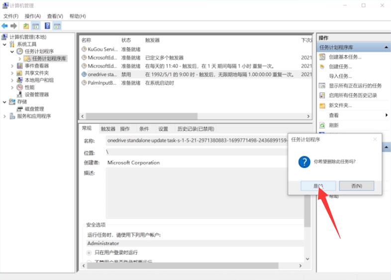Image resolution: width=391 pixels, height=280 pixels.
Task: Open 性能 in the tree
Action: (x=29, y=87)
